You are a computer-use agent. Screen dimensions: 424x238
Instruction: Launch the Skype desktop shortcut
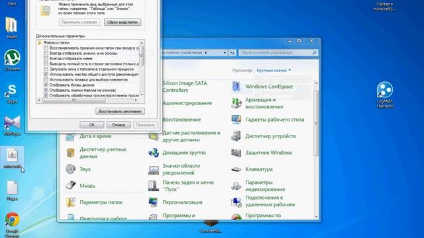(x=12, y=93)
